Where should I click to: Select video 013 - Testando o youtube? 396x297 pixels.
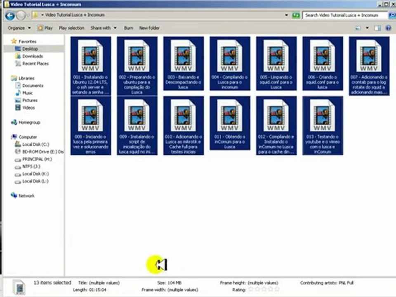(323, 125)
